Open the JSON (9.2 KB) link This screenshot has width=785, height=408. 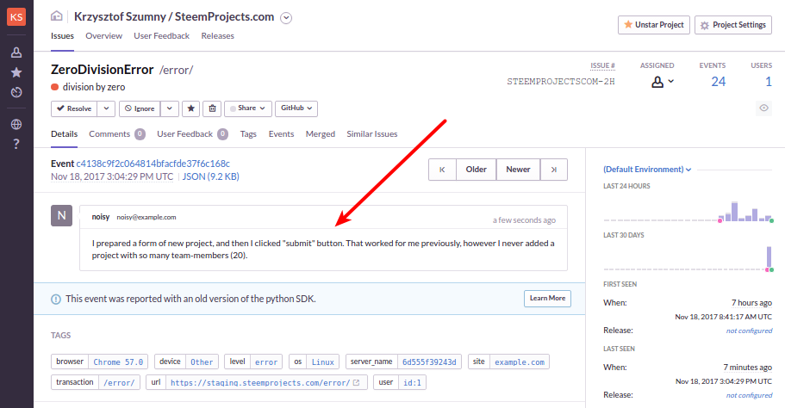click(211, 176)
